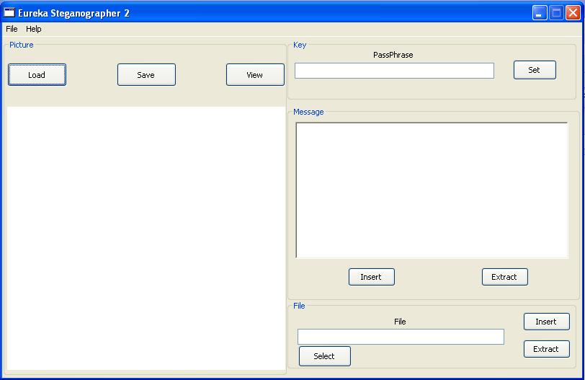The height and width of the screenshot is (380, 585).
Task: Click Extract in the File group
Action: coord(547,349)
